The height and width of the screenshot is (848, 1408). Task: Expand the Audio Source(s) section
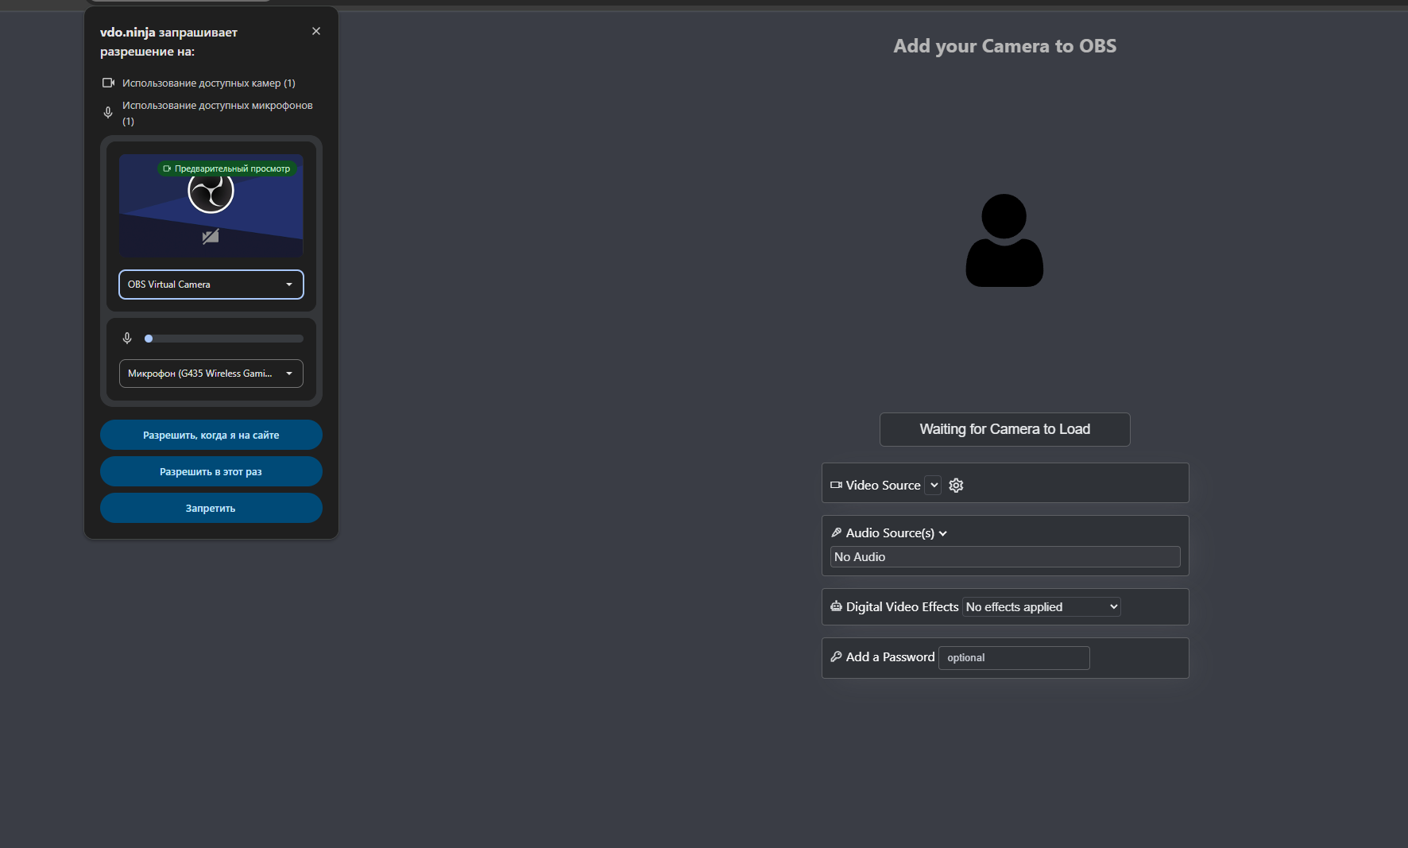943,533
